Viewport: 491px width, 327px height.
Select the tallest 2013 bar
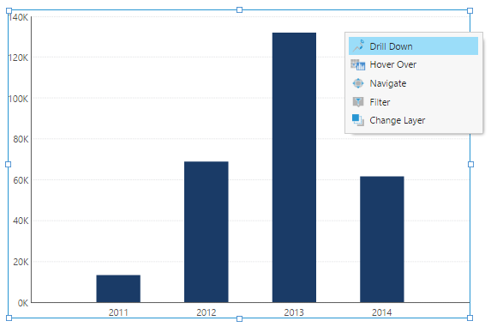tap(294, 167)
